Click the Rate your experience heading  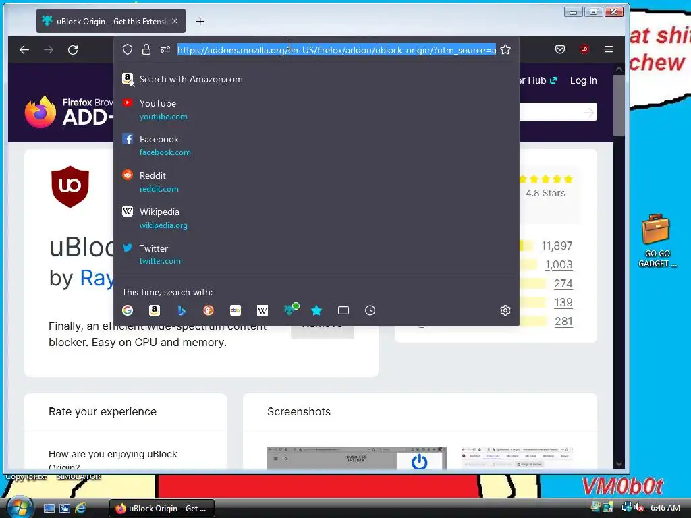pos(103,411)
